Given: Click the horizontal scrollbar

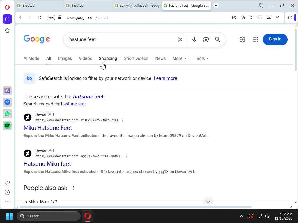Looking at the screenshot, I should click(136, 206).
